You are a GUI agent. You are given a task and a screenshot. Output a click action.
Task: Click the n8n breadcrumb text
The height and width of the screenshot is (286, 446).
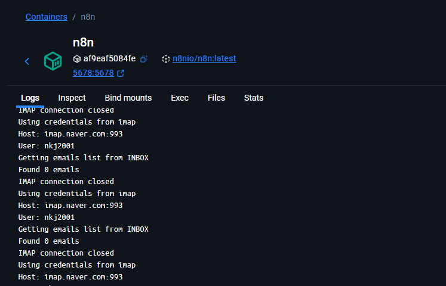click(88, 17)
